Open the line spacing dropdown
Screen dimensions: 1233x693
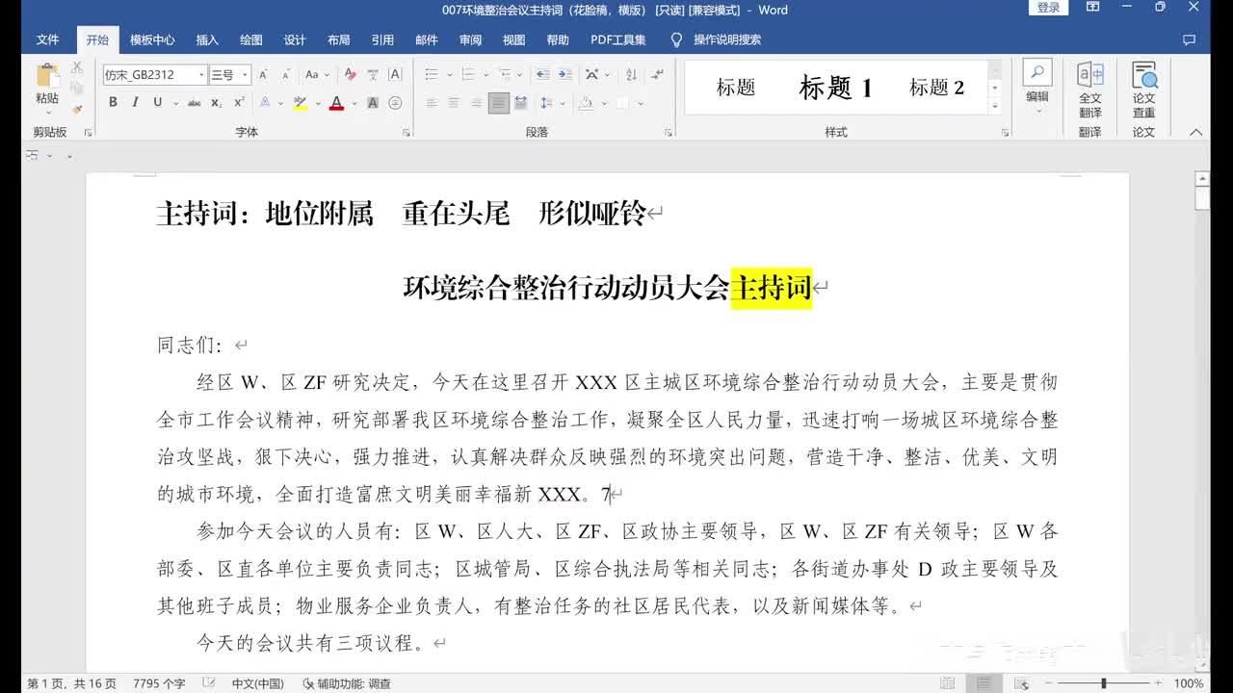550,103
